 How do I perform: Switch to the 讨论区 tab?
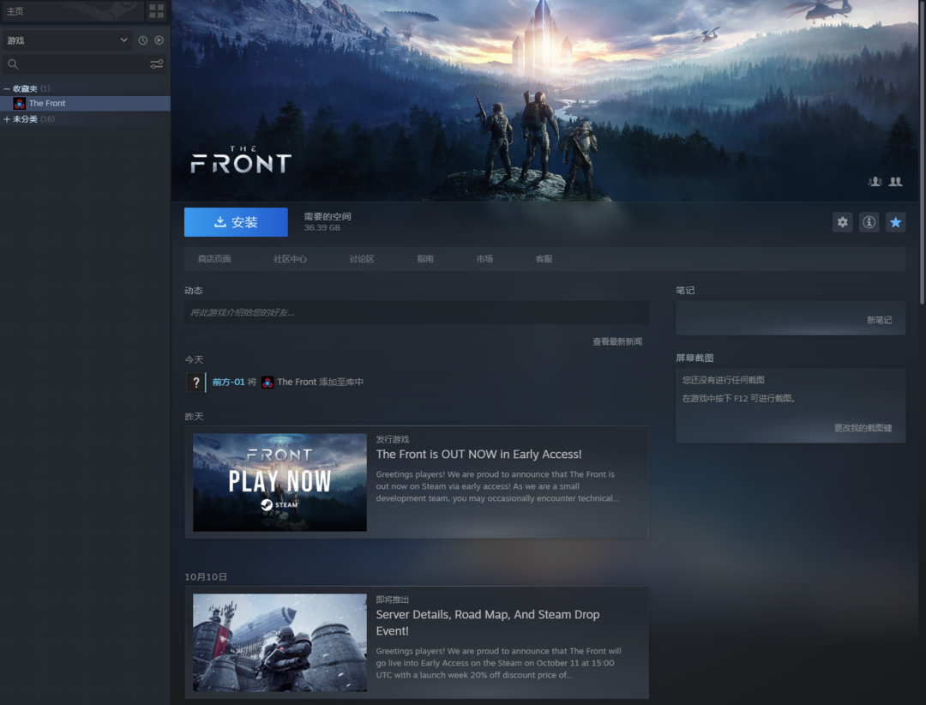(x=361, y=259)
